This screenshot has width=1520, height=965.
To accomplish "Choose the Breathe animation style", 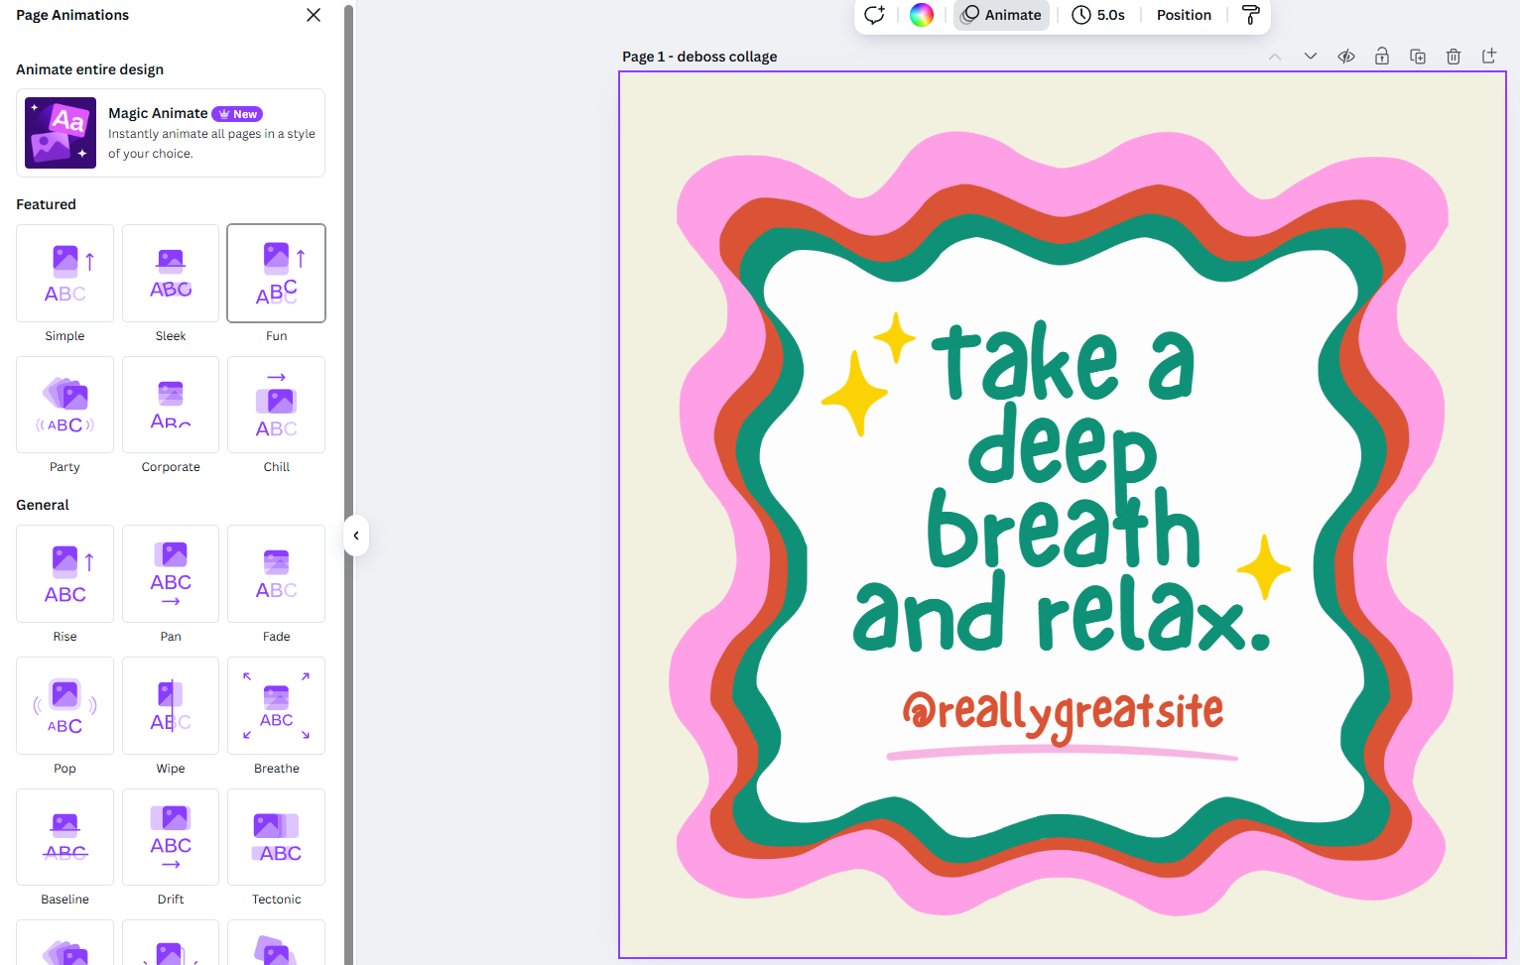I will 276,705.
